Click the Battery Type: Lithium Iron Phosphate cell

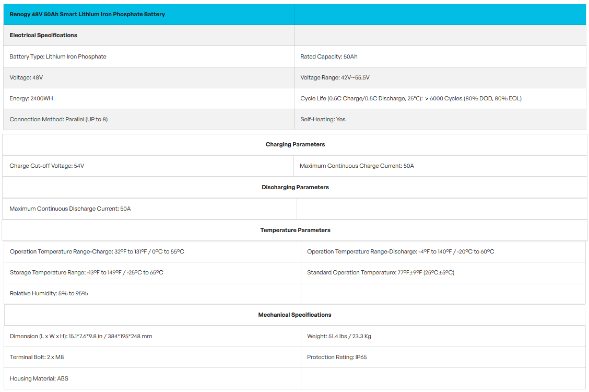click(x=149, y=57)
